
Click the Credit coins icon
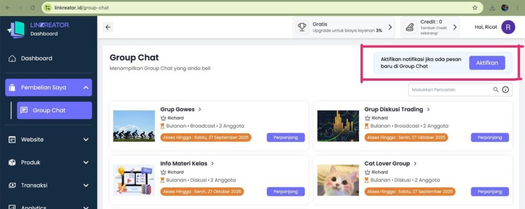[411, 27]
